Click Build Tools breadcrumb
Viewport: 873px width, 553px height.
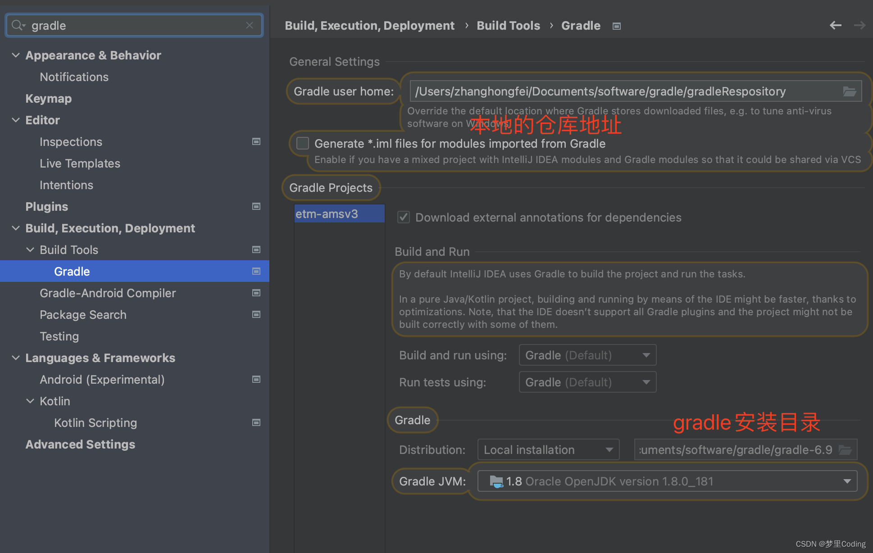[x=508, y=26]
